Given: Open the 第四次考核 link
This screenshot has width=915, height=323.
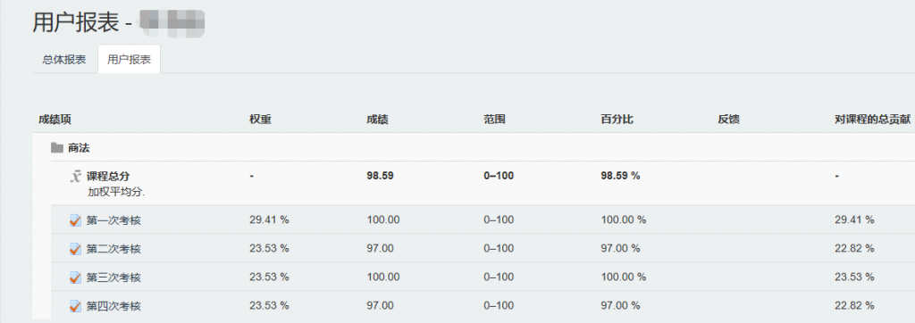Looking at the screenshot, I should point(113,306).
